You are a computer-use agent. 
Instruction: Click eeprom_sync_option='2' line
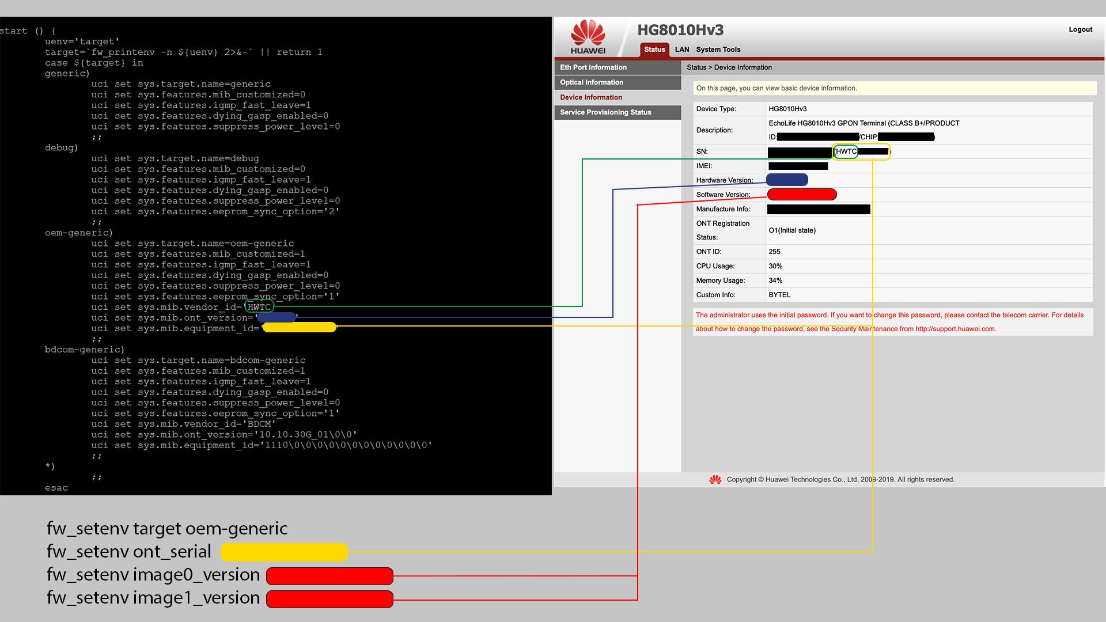(215, 212)
